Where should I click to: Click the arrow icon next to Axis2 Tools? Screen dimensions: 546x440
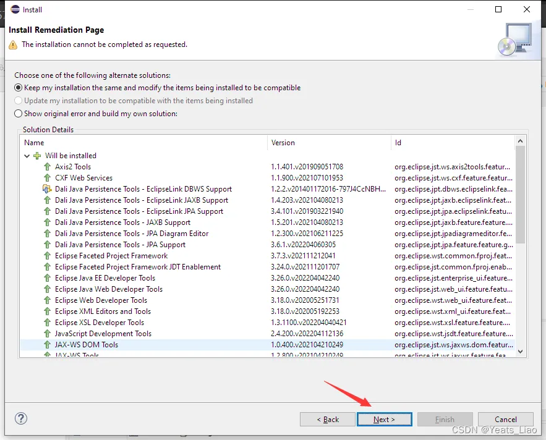coord(47,167)
